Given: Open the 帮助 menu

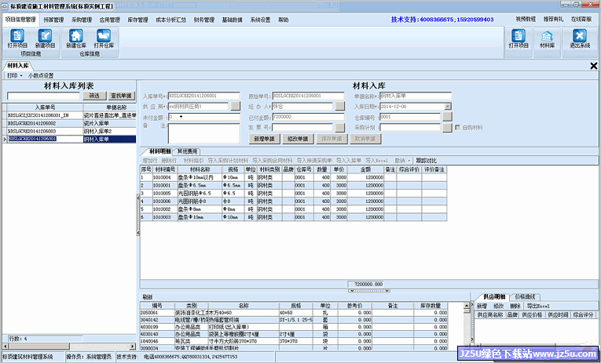Looking at the screenshot, I should point(284,20).
